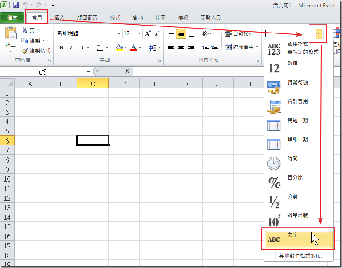Click Wrap Text (自動換列)
342x268 pixels.
[x=239, y=33]
